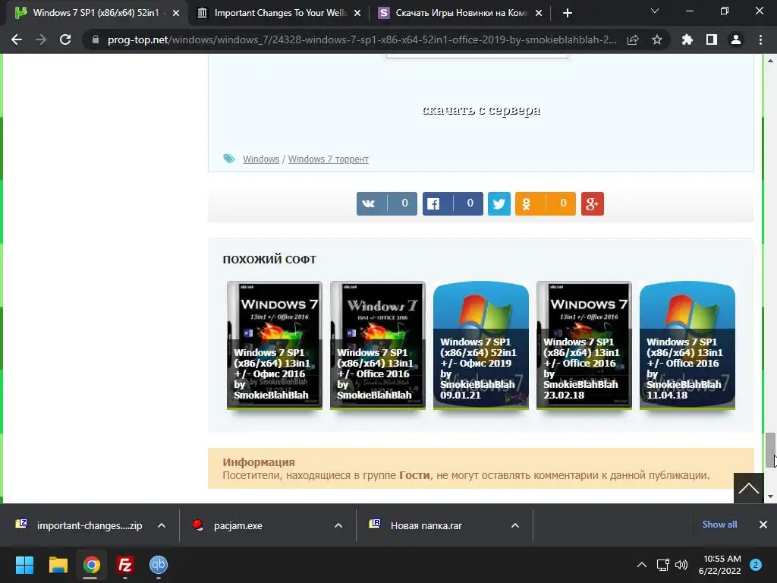Switch to Important Changes To Your Wells tab

pos(279,13)
